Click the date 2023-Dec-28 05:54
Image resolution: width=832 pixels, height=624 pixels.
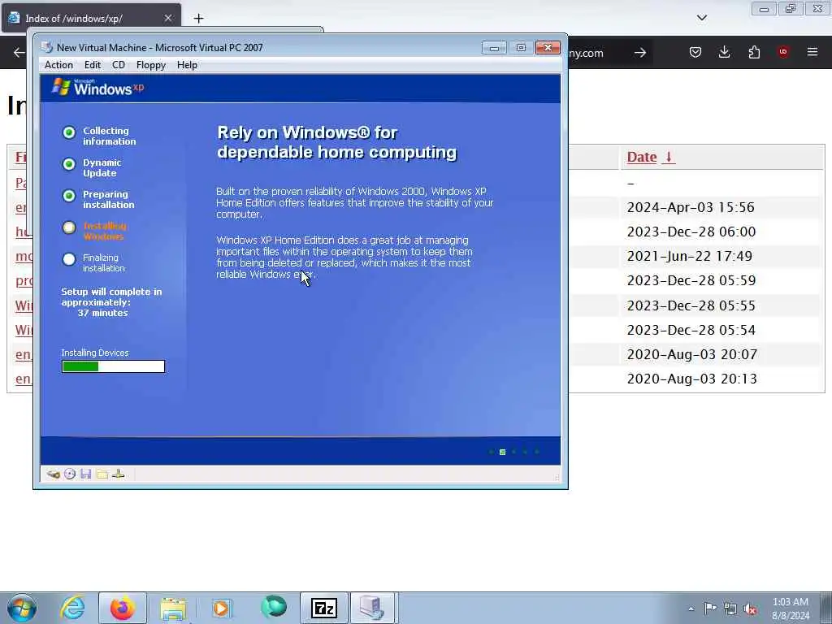691,330
